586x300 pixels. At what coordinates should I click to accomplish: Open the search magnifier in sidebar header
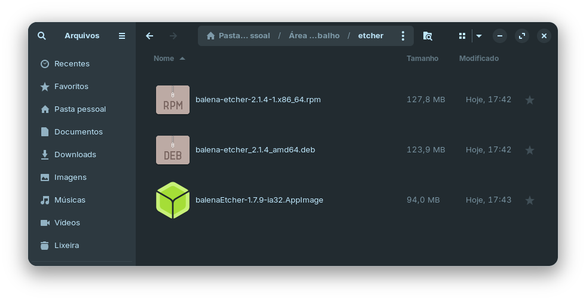point(42,36)
